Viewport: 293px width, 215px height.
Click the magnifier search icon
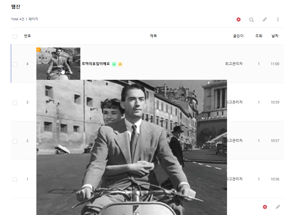click(251, 20)
